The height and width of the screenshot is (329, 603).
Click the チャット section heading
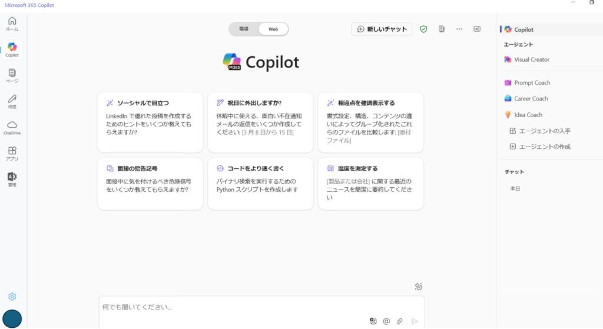pos(514,172)
